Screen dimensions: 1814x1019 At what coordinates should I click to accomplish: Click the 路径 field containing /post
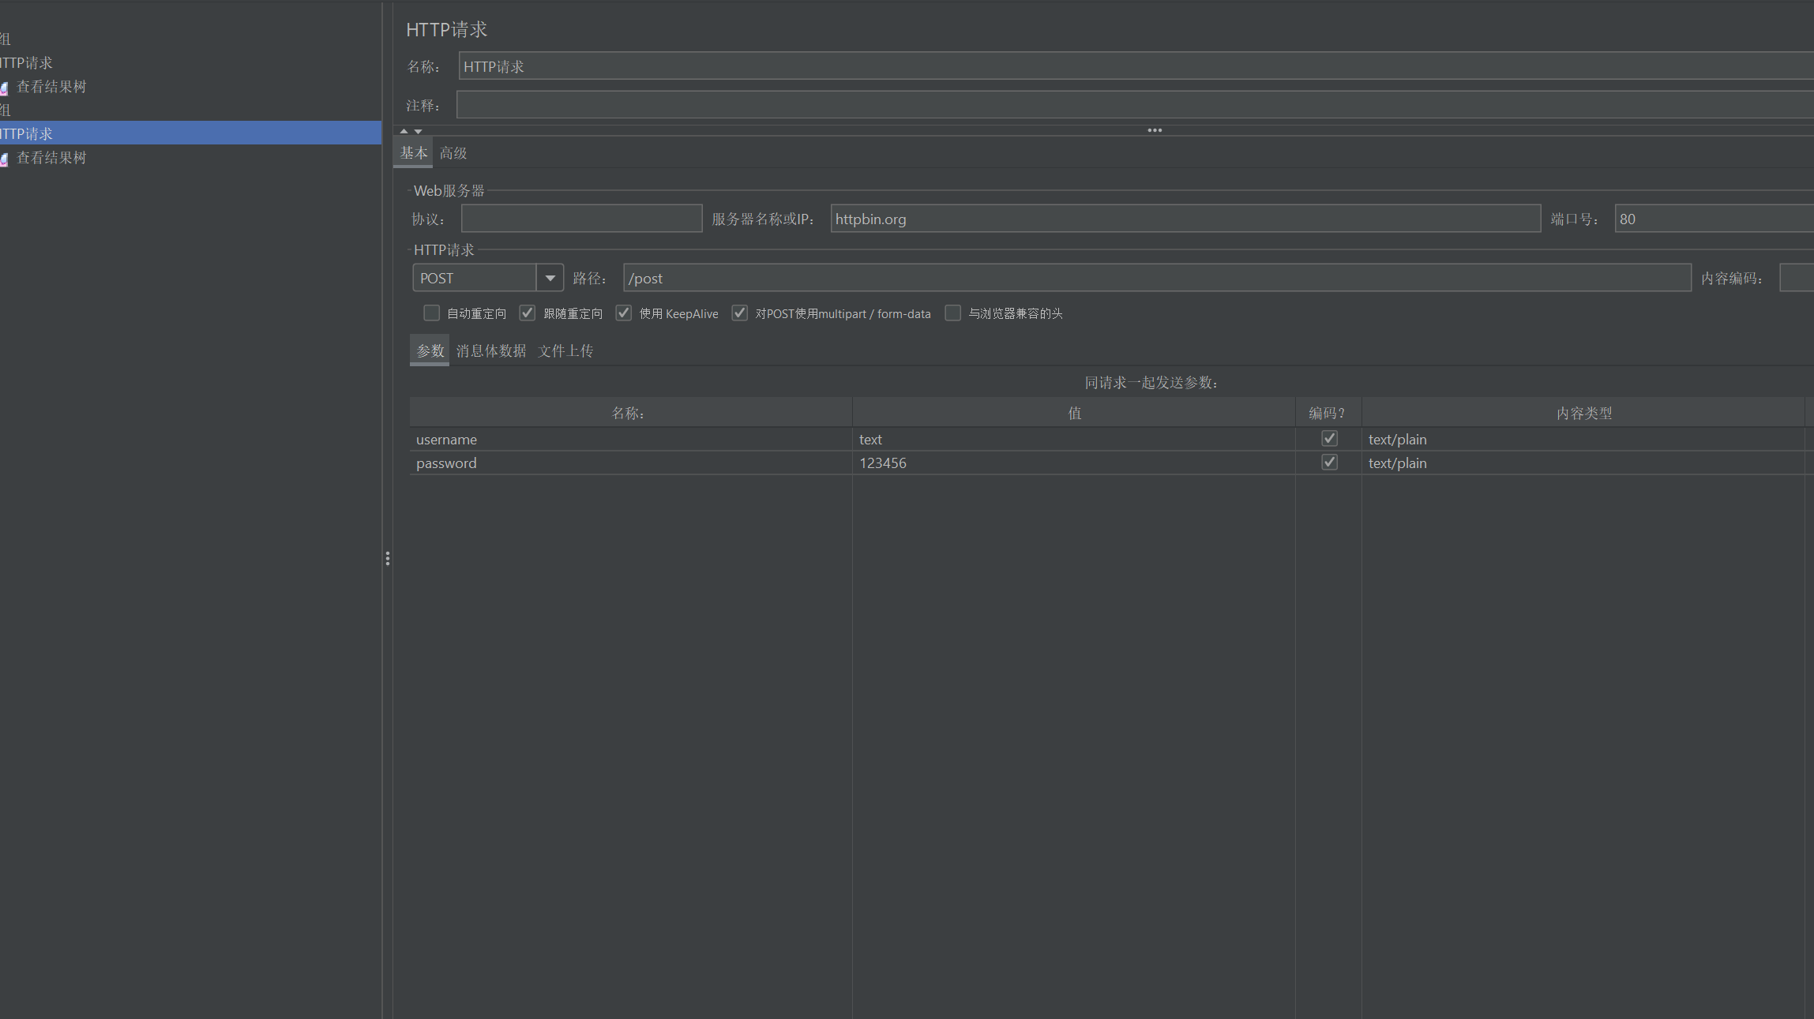pos(1156,278)
